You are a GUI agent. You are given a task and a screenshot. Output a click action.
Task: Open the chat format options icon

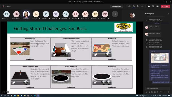pyautogui.click(x=146, y=92)
